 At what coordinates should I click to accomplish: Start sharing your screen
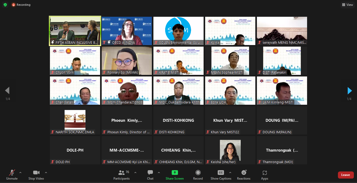175,175
